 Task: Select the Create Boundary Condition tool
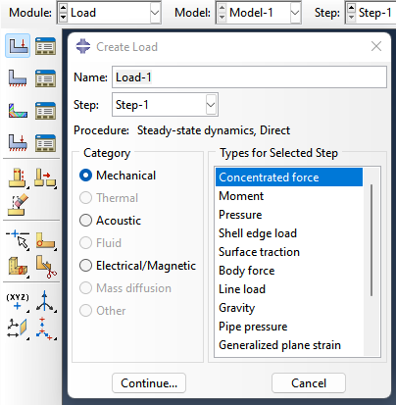point(18,78)
